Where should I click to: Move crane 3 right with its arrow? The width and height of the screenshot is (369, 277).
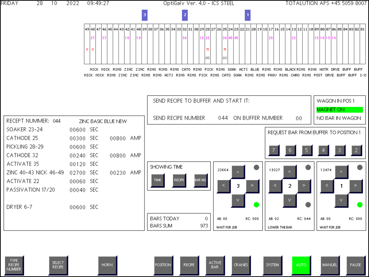[x=253, y=186]
